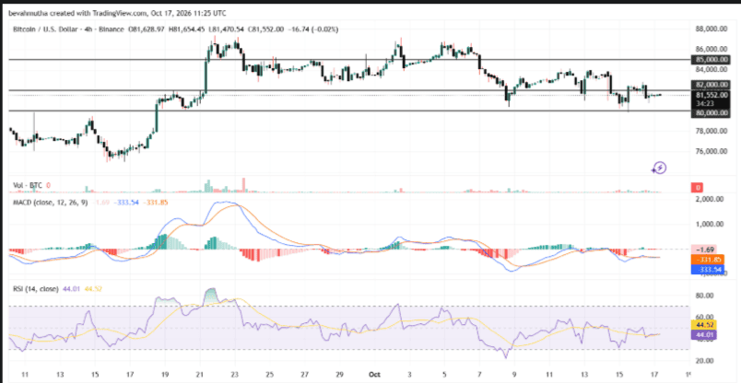The width and height of the screenshot is (741, 383).
Task: Click the MACD (close, 12, 26, 9) label
Action: pyautogui.click(x=50, y=203)
